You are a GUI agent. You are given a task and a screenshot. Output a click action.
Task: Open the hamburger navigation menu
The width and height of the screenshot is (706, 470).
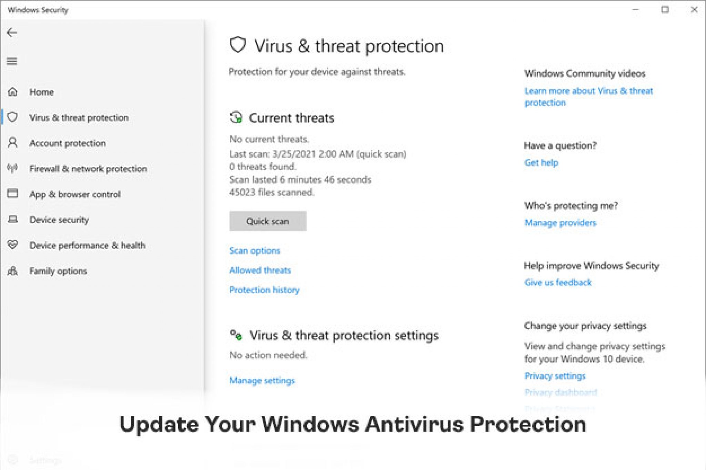click(12, 61)
